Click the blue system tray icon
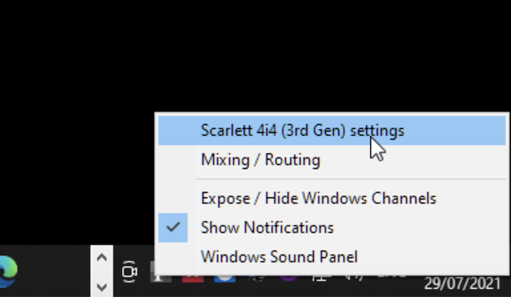The height and width of the screenshot is (297, 511). coord(225,279)
